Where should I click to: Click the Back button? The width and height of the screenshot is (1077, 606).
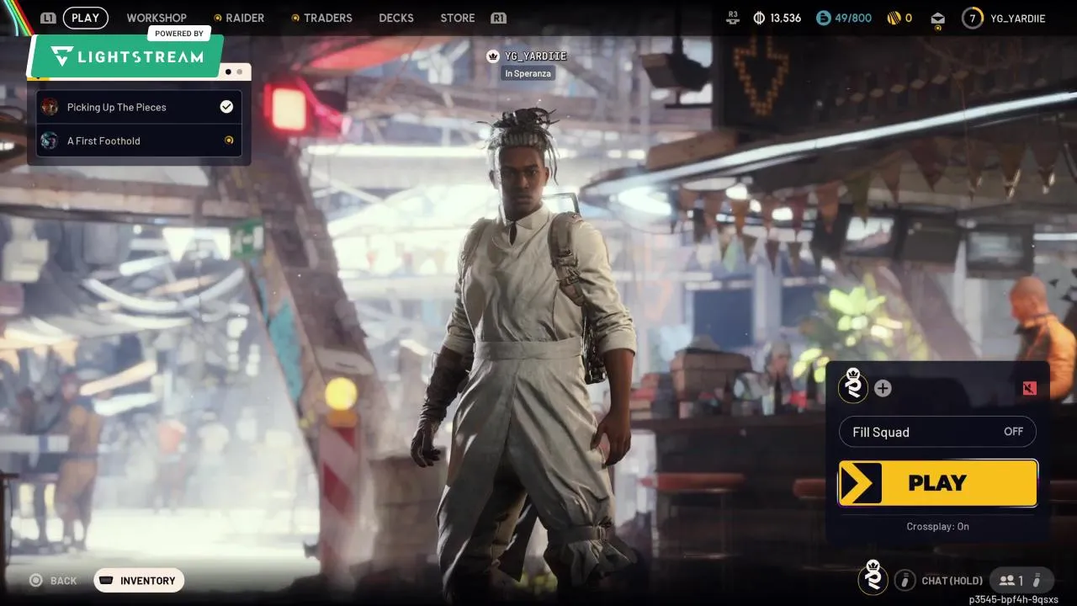pos(54,581)
